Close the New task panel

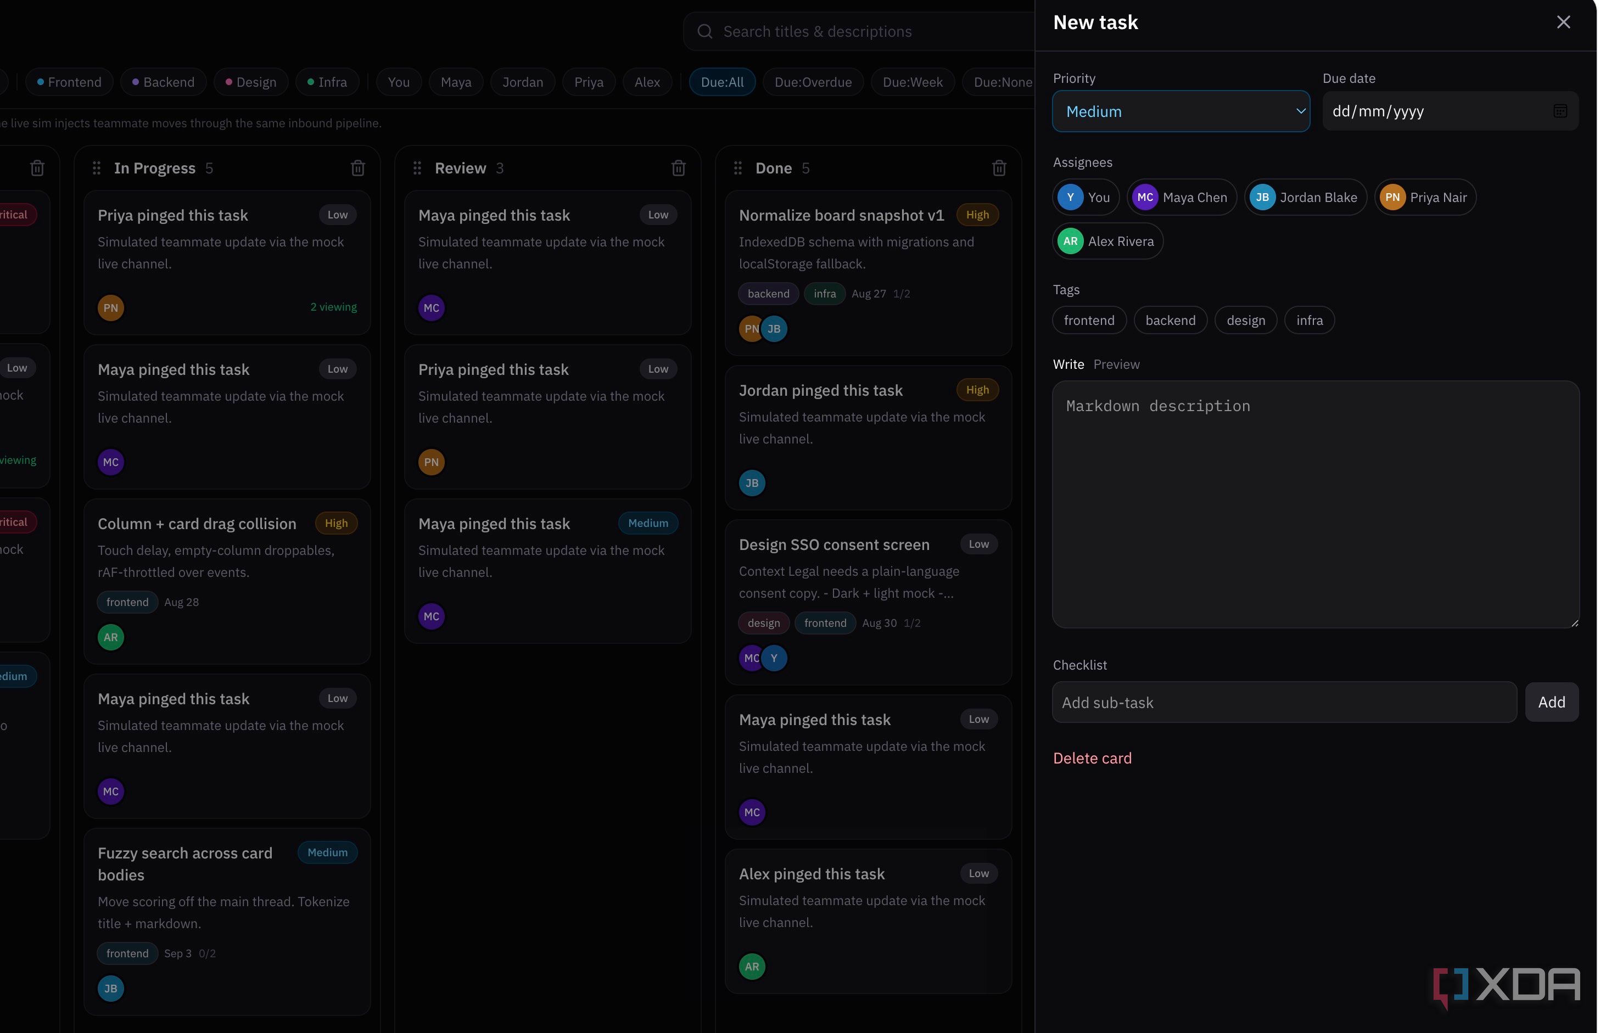click(1563, 22)
